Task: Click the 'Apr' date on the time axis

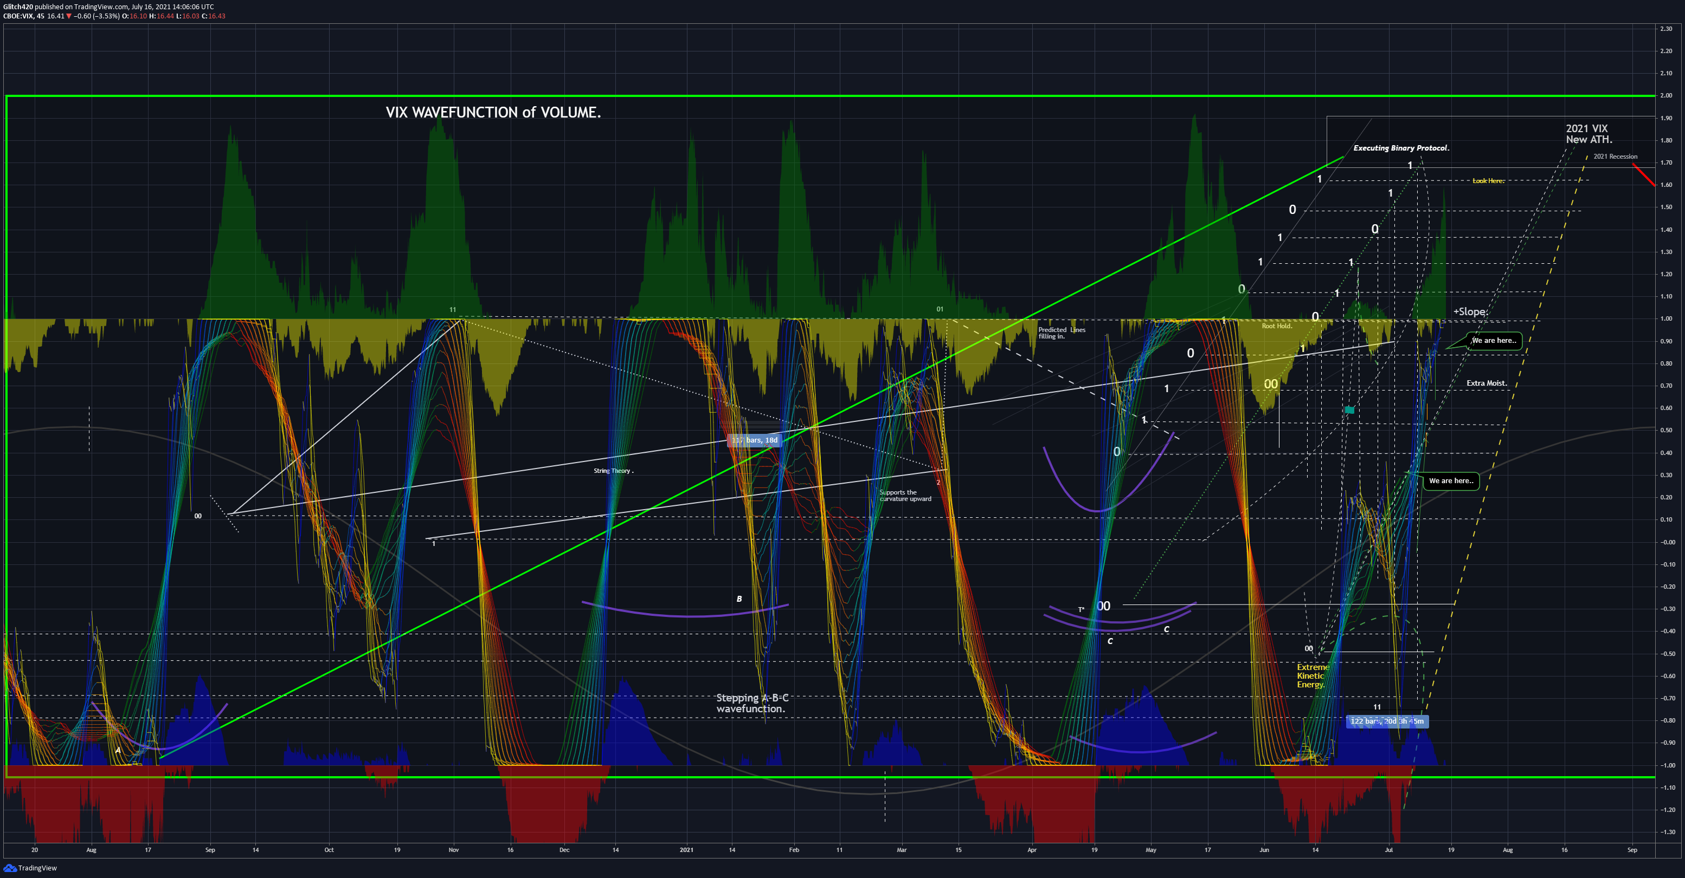Action: click(1032, 850)
